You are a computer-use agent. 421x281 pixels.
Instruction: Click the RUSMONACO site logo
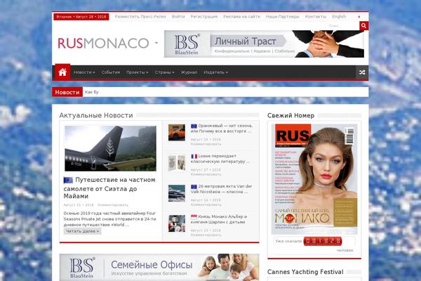click(103, 44)
